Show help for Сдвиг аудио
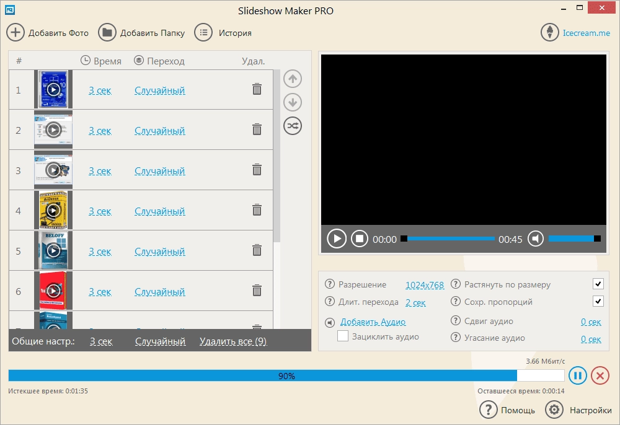Viewport: 620px width, 425px height. tap(456, 320)
